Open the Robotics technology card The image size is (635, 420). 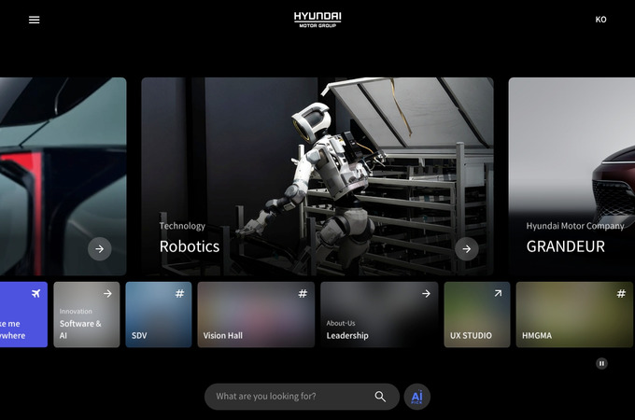[317, 176]
